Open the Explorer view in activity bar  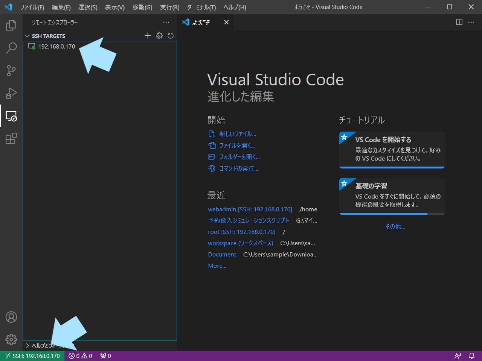pyautogui.click(x=11, y=26)
